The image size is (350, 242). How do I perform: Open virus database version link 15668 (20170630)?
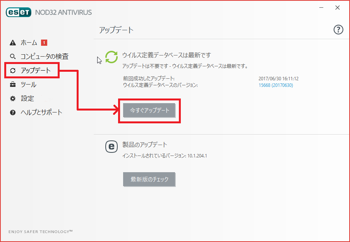[x=276, y=85]
